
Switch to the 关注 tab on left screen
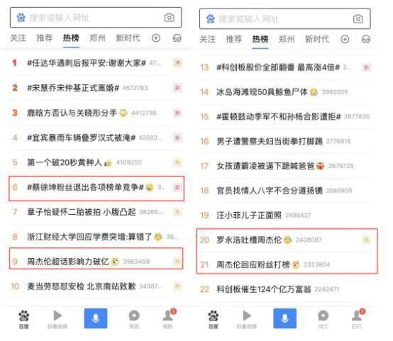[18, 38]
